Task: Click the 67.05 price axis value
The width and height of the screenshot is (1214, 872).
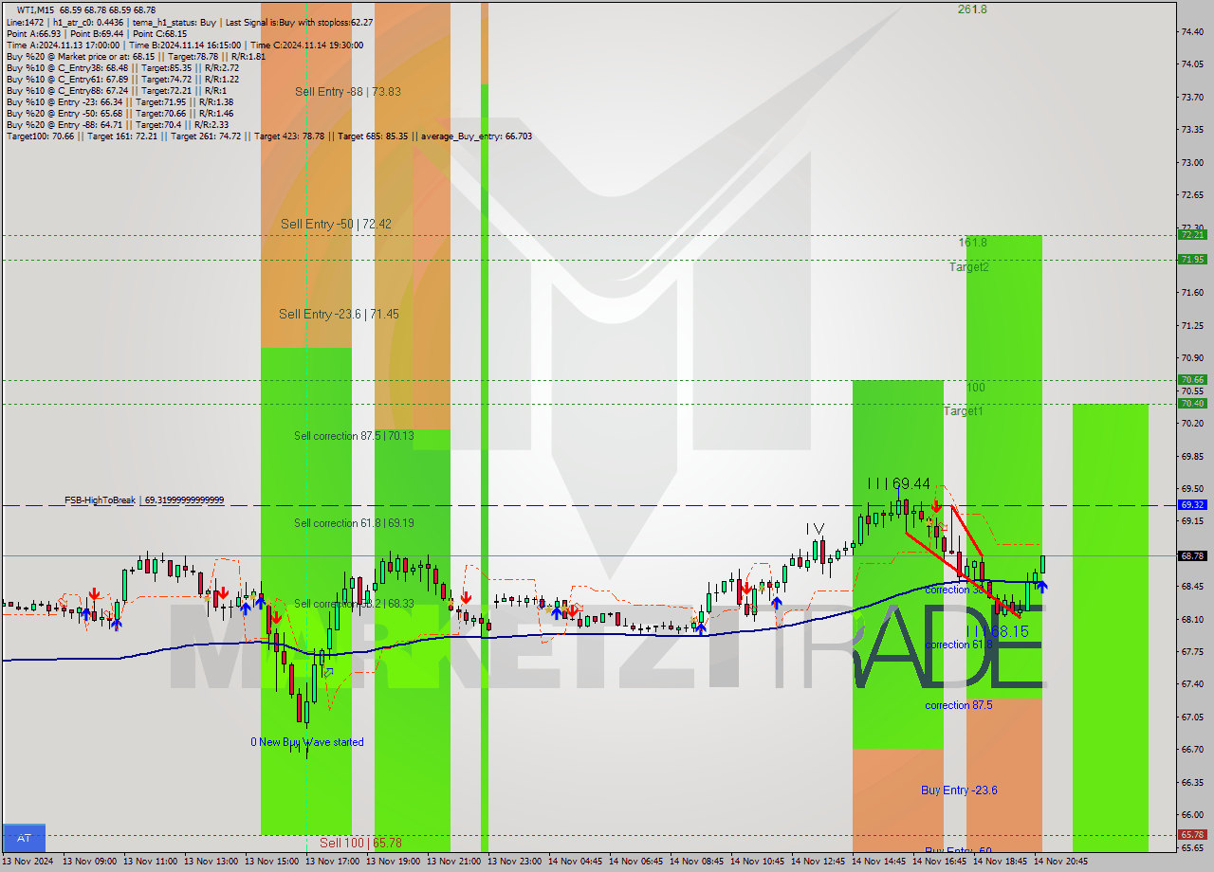Action: point(1192,717)
